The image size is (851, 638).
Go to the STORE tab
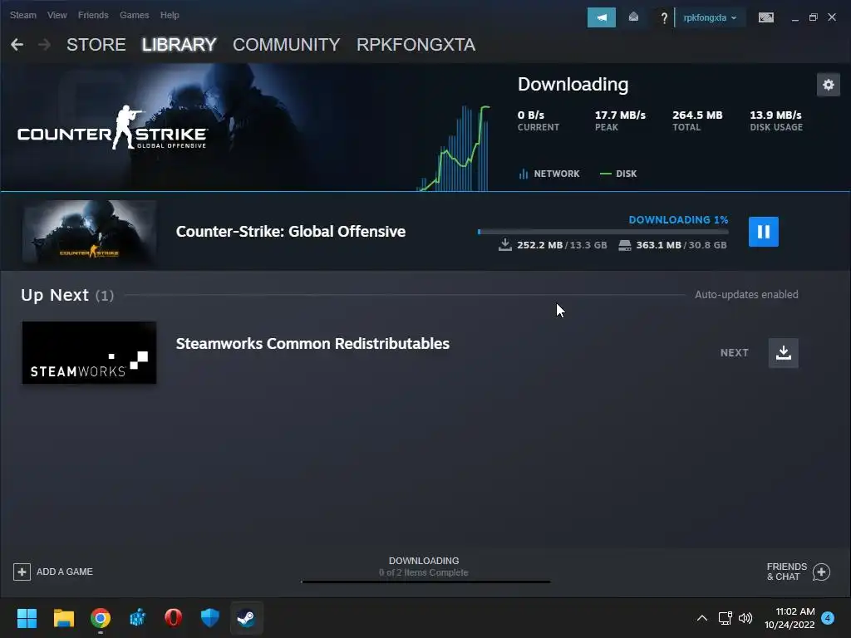96,45
